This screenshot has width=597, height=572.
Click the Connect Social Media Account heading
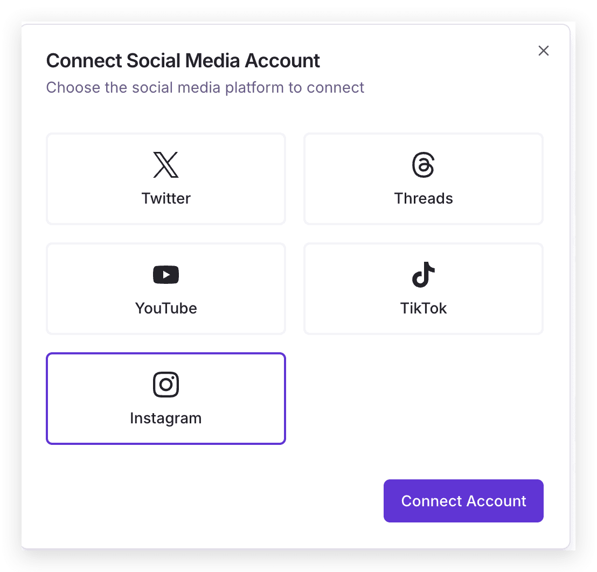pos(183,60)
